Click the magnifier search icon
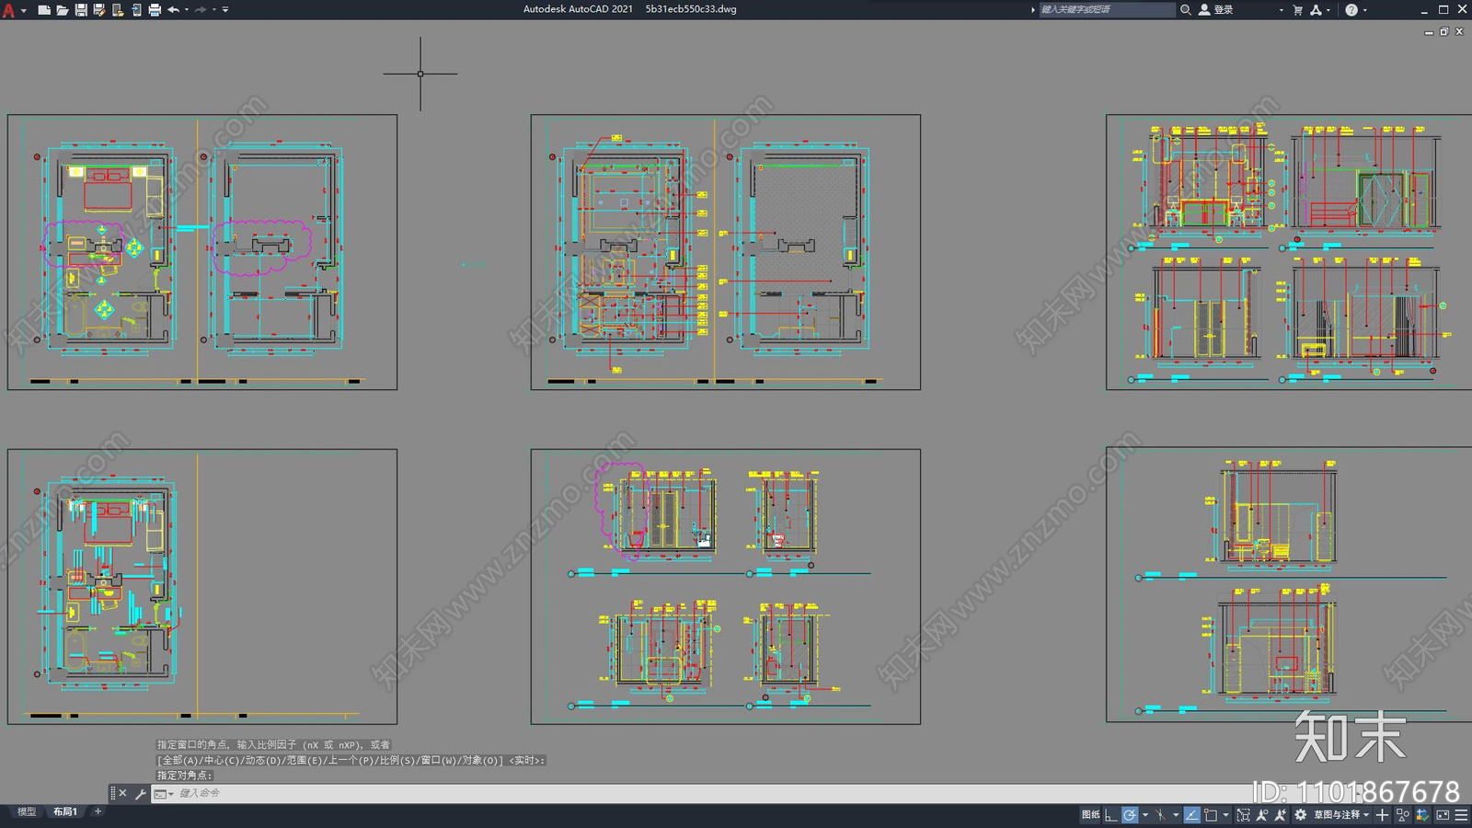 [1186, 9]
